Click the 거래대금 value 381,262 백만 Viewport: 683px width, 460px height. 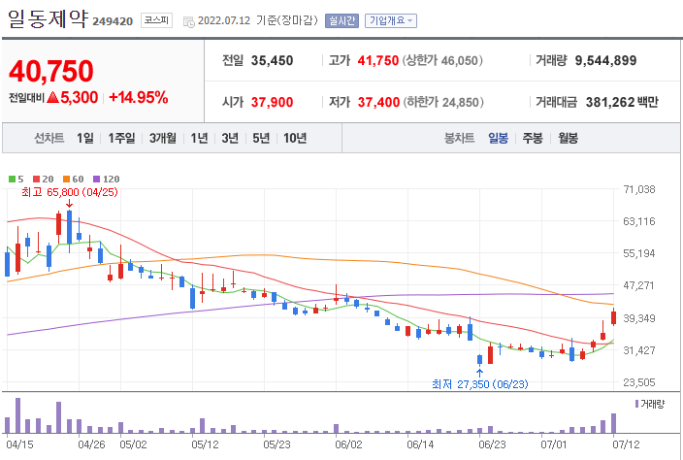[x=622, y=102]
